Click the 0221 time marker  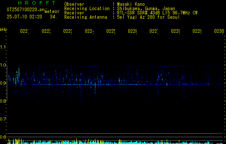tap(24, 31)
